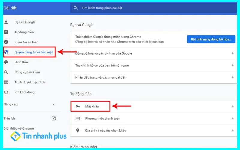This screenshot has width=240, height=150.
Task: Click Tùy chỉnh hồ sơ của bạn trên Chrome
Action: 102,65
